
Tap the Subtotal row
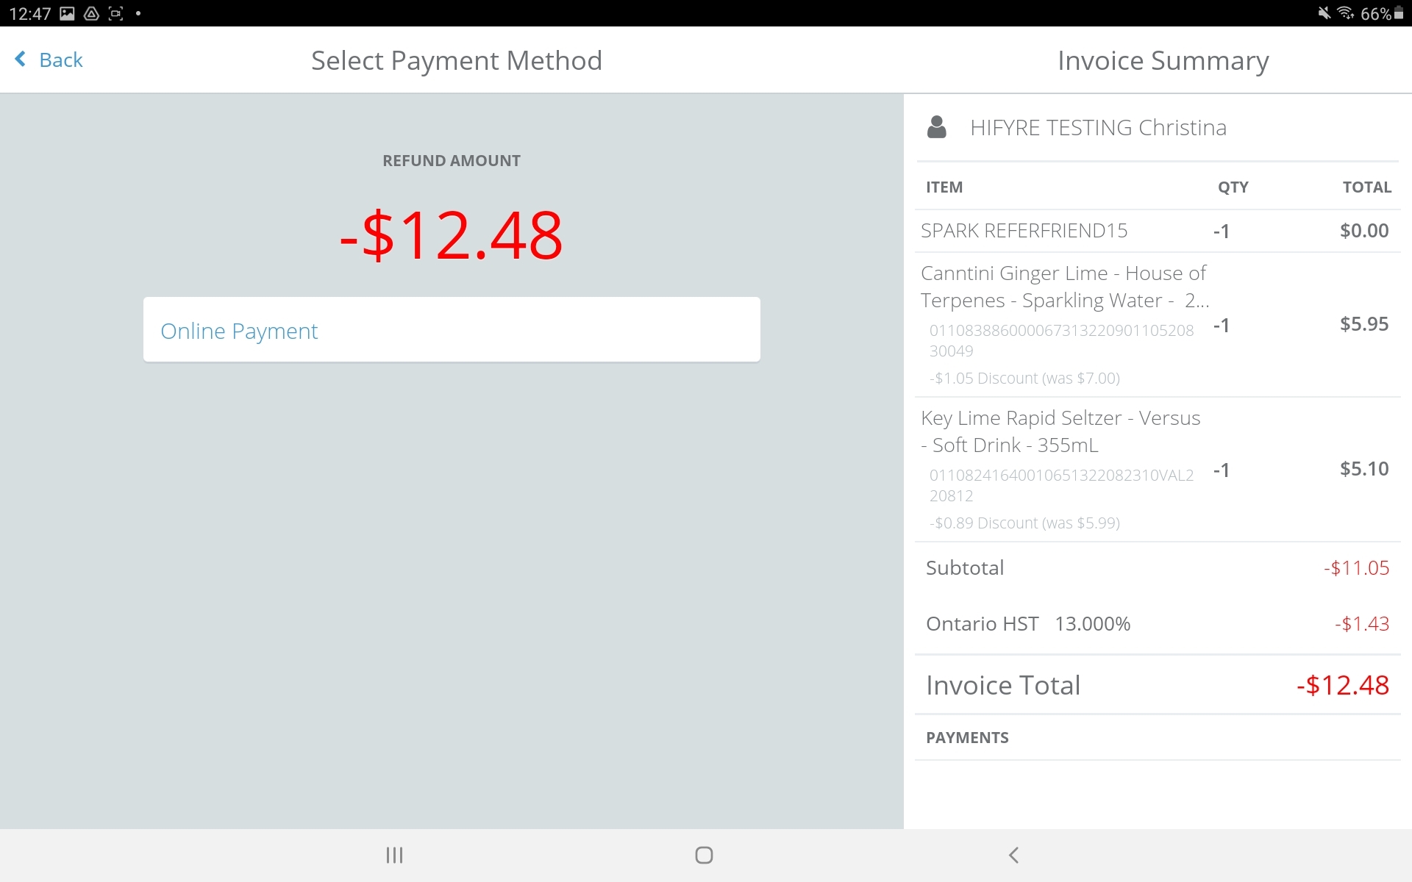[1157, 567]
